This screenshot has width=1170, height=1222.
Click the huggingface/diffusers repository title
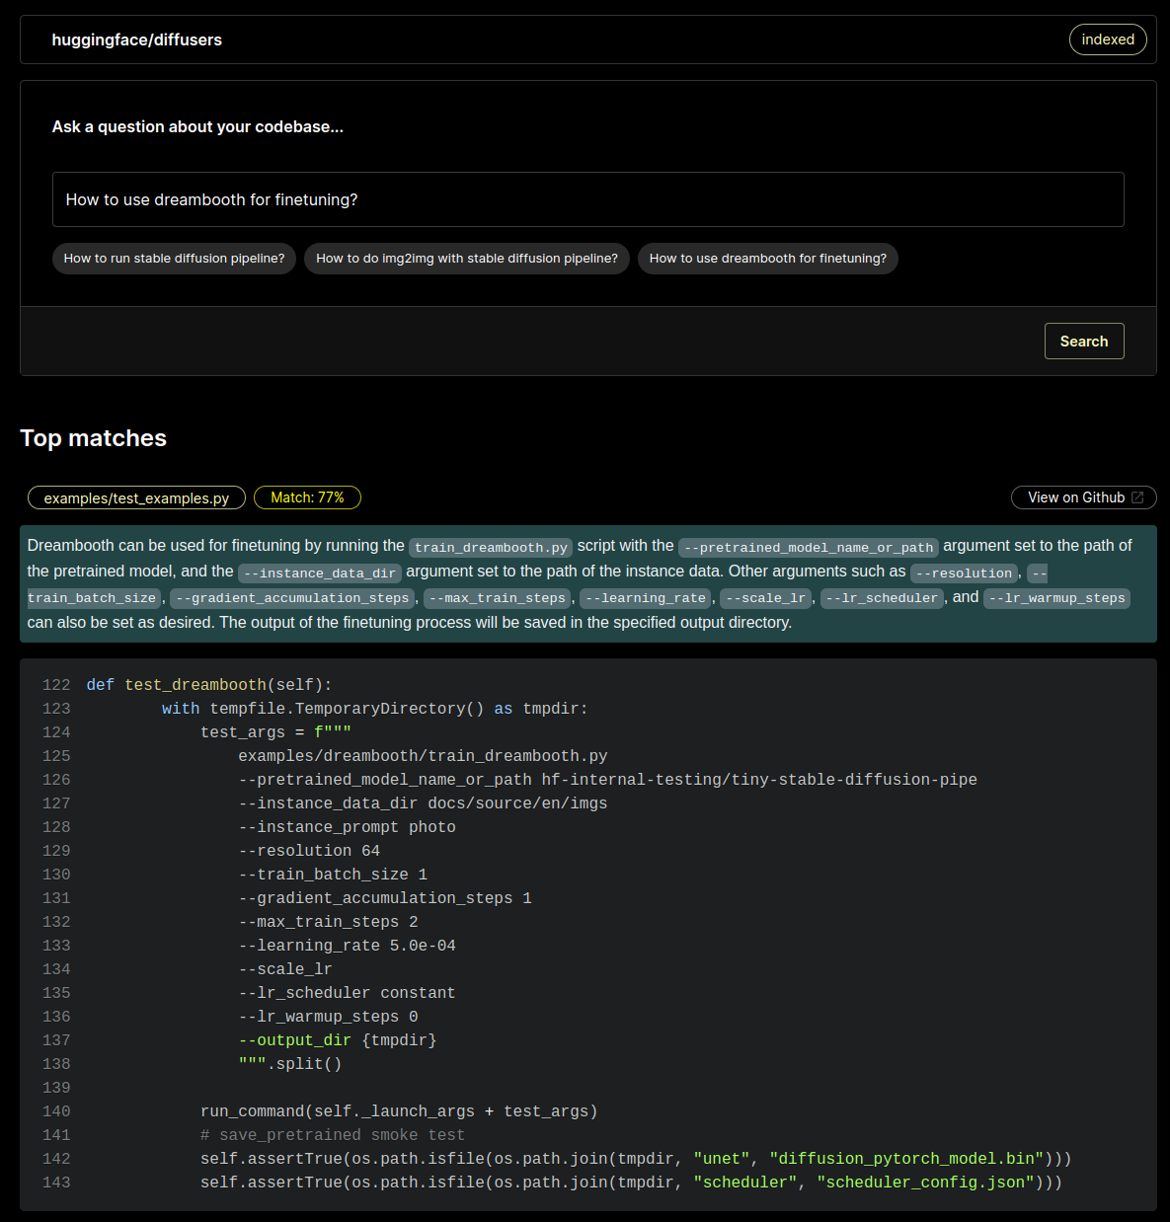(x=136, y=39)
